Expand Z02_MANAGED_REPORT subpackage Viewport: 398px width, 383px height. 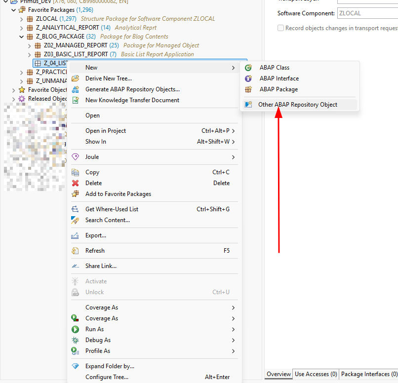(30, 46)
